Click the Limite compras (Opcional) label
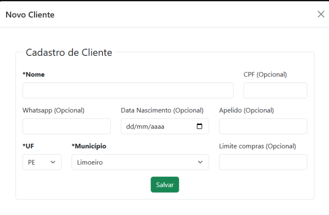The image size is (329, 215). pyautogui.click(x=257, y=146)
